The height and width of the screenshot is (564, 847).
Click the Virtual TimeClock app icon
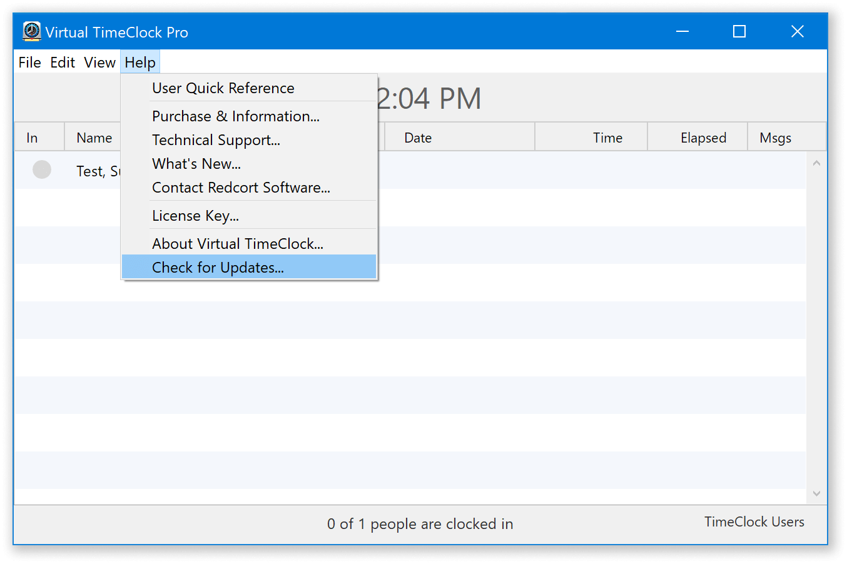[x=31, y=31]
